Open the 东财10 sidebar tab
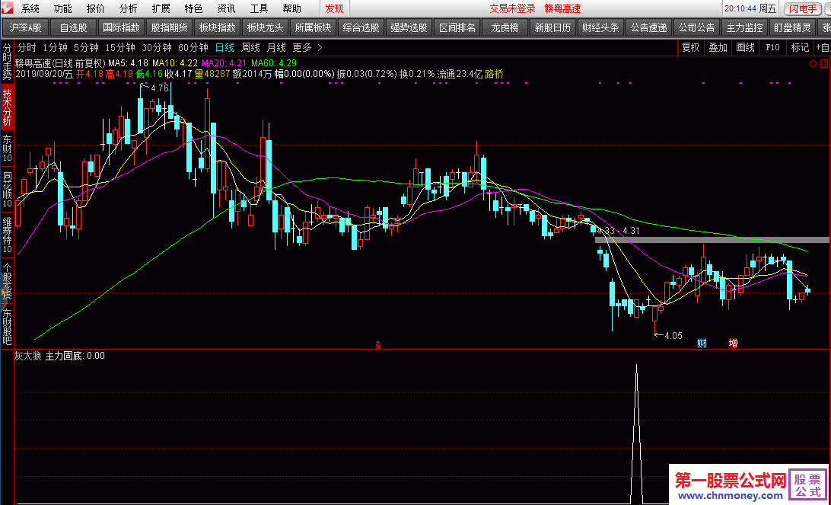The image size is (831, 505). [x=8, y=149]
